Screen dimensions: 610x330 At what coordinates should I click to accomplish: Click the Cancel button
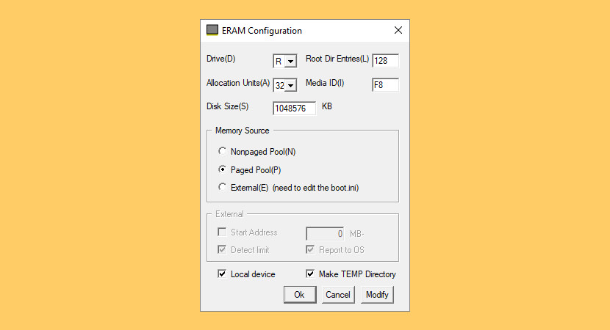tap(338, 295)
